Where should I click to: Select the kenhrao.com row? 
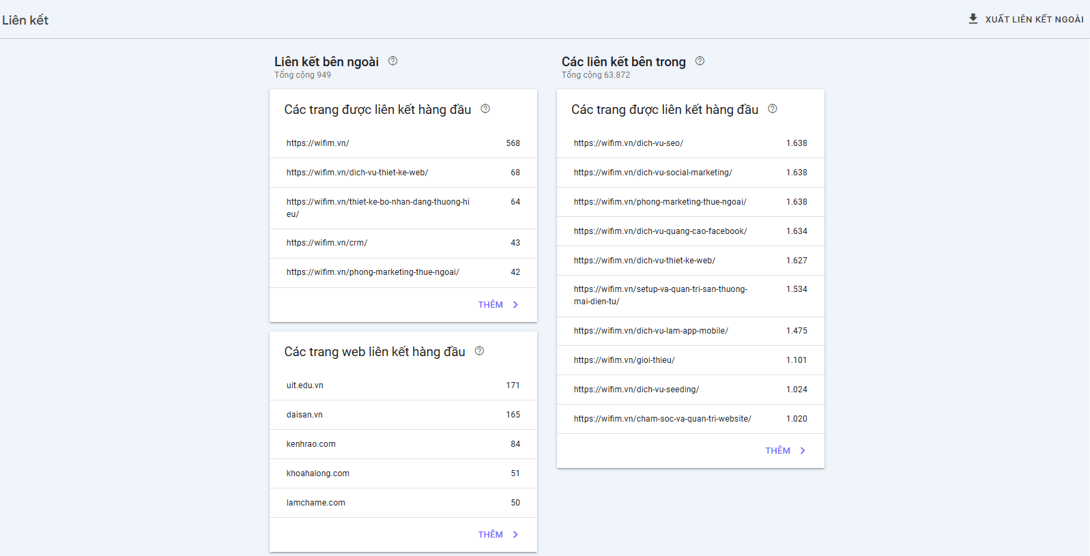tap(403, 444)
